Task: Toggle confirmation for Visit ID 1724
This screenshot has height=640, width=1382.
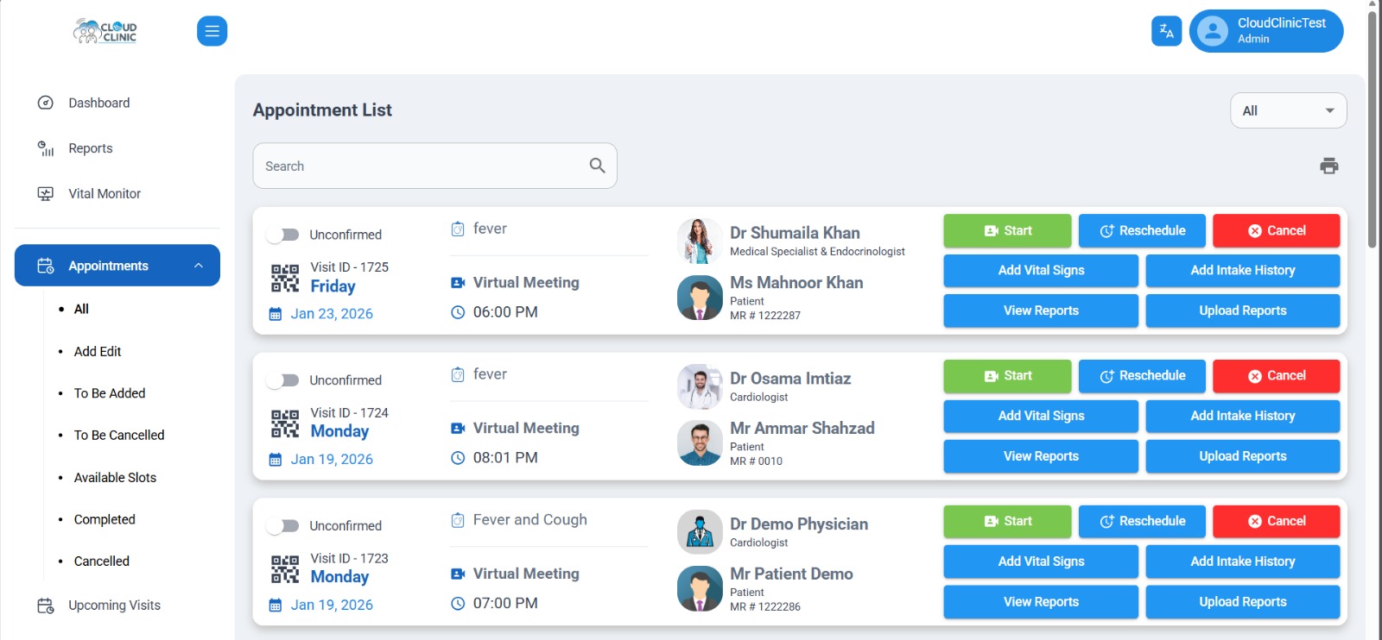Action: coord(283,380)
